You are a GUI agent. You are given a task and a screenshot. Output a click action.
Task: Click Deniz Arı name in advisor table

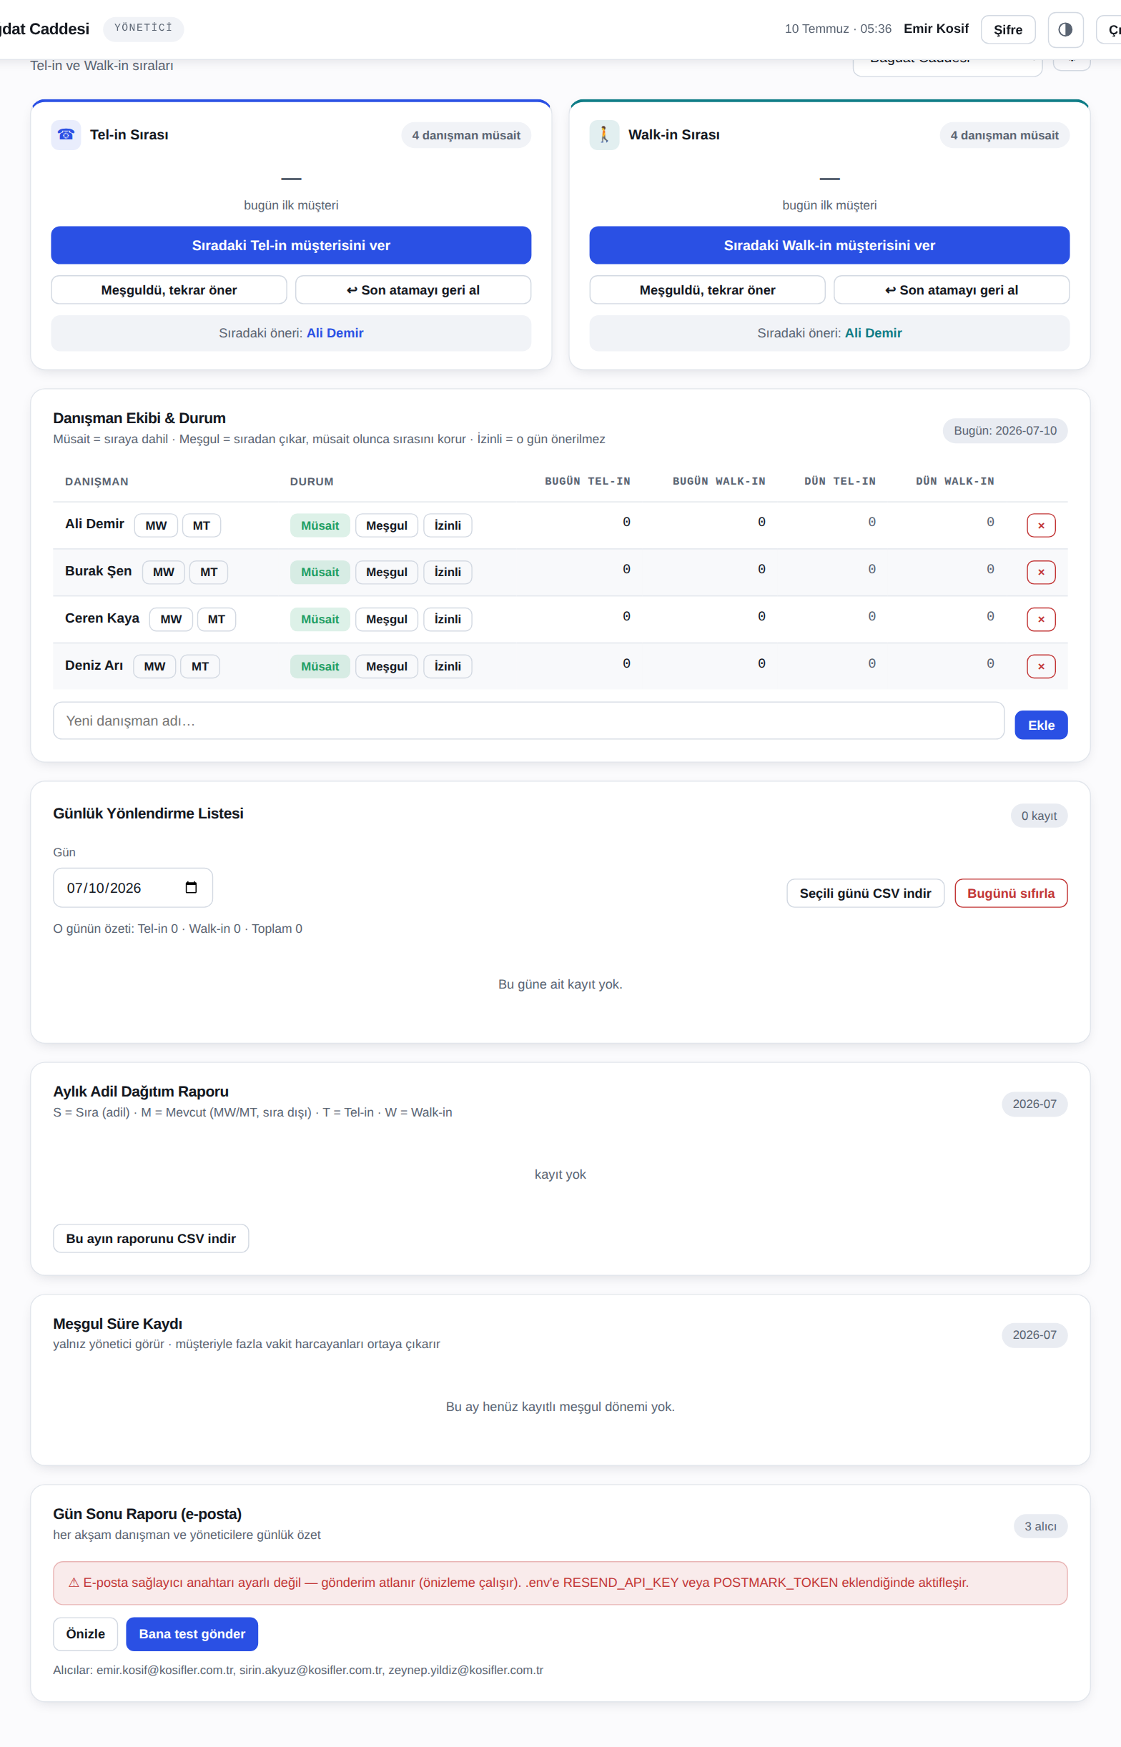click(94, 665)
